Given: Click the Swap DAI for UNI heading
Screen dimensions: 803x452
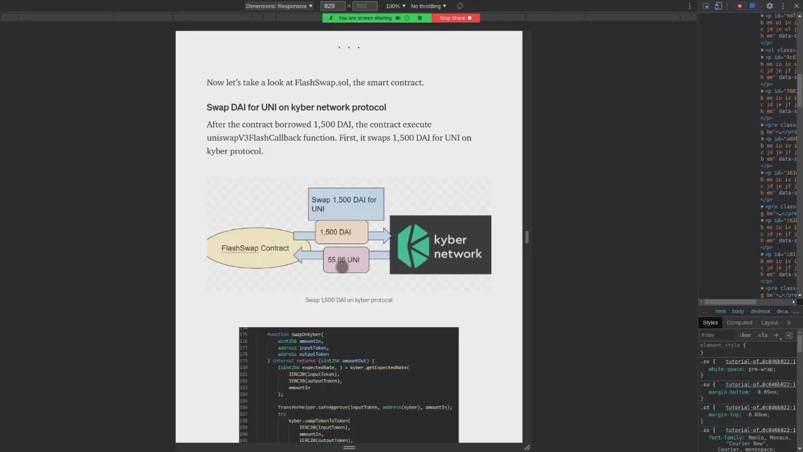Looking at the screenshot, I should click(x=296, y=107).
